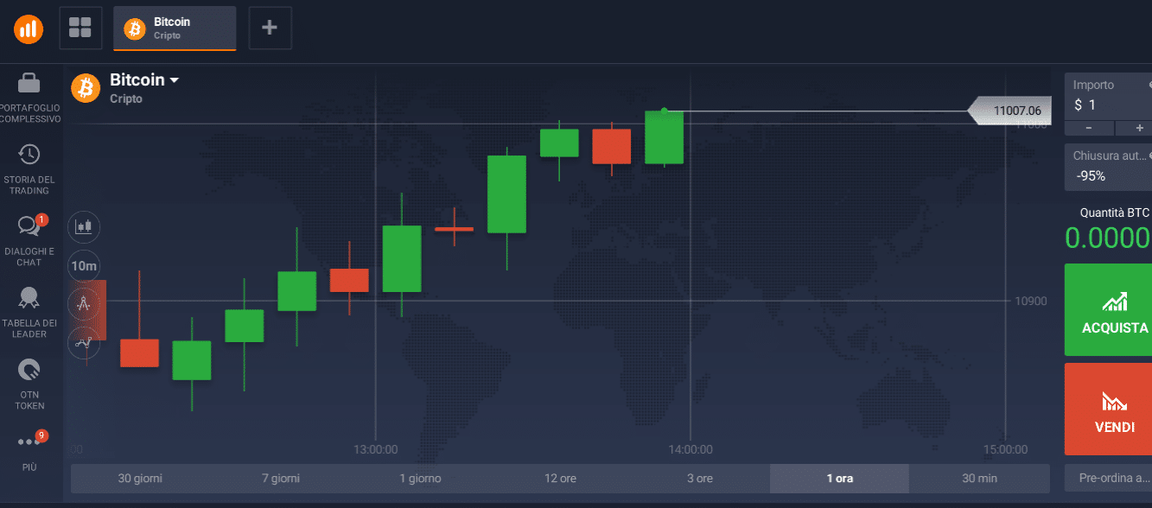The height and width of the screenshot is (508, 1152).
Task: Decrease the amount with minus button
Action: (1088, 128)
